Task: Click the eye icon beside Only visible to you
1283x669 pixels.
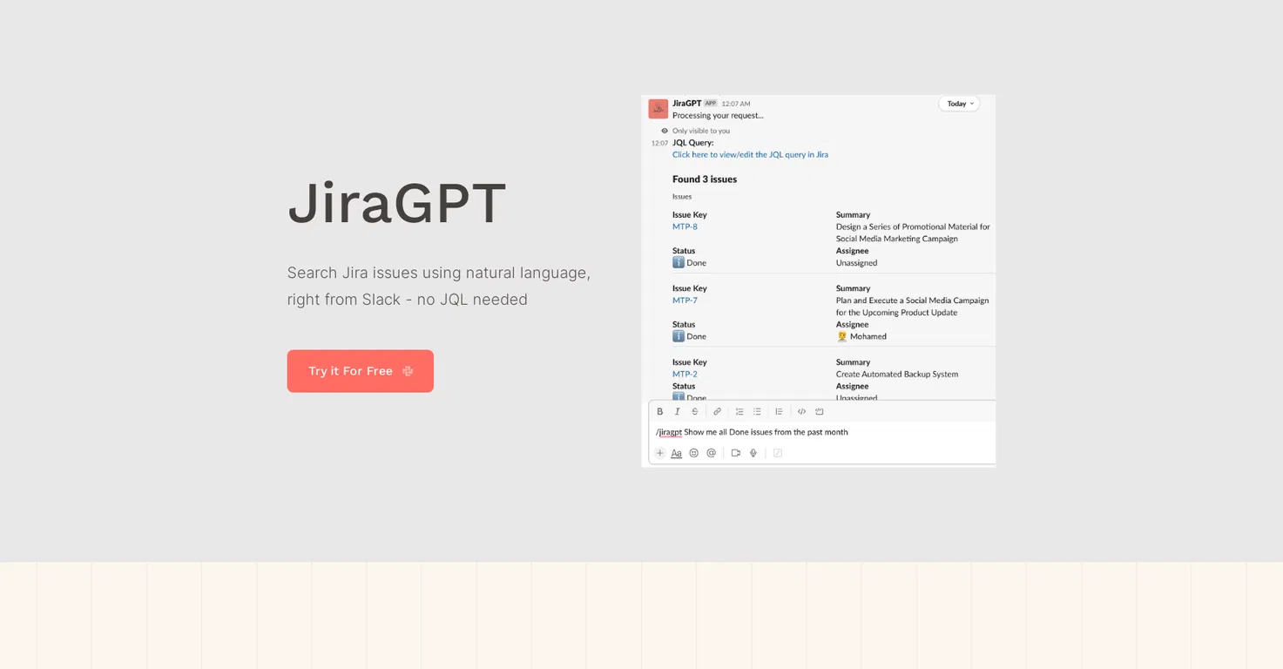Action: tap(665, 131)
